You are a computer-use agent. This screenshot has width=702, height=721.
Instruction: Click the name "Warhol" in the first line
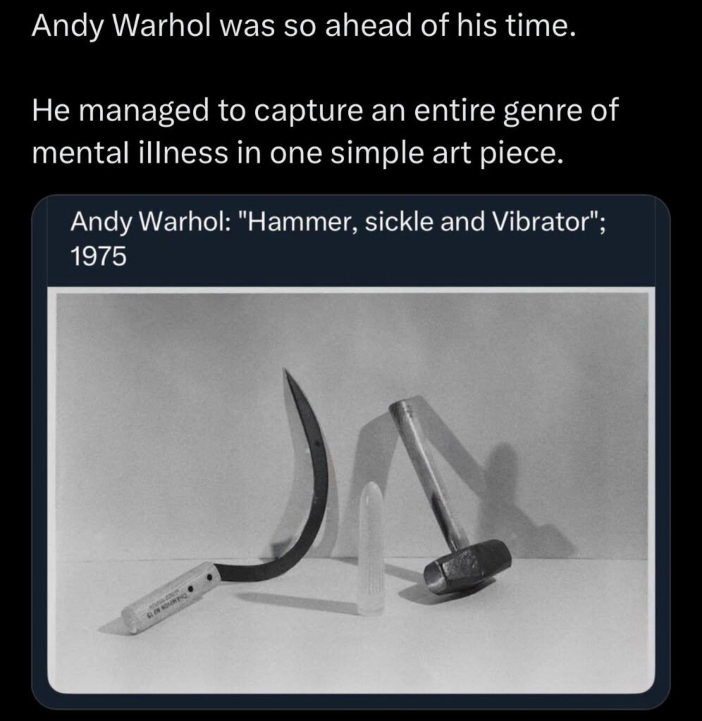162,26
